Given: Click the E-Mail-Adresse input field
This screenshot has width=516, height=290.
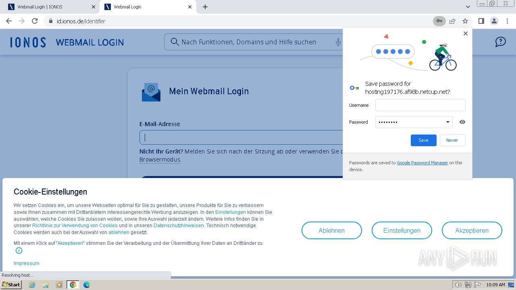Looking at the screenshot, I should coord(241,137).
